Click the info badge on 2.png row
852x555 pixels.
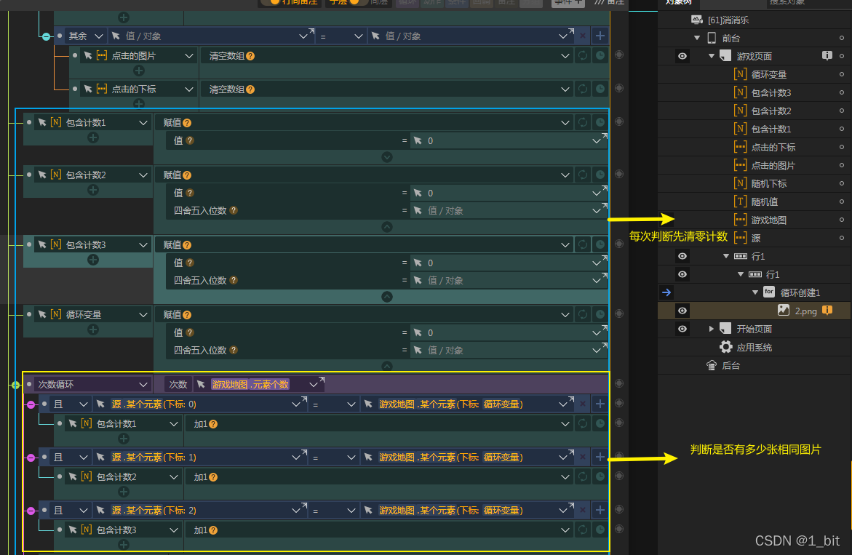point(827,310)
